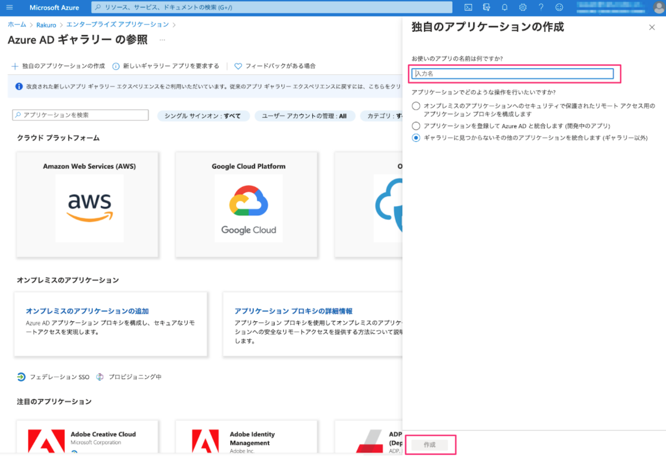Open the directory and subscription filter icon
Viewport: 666px width, 457px height.
tap(487, 8)
